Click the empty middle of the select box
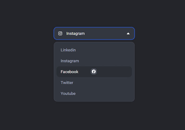Viewport: 185px width, 130px height. (104, 33)
